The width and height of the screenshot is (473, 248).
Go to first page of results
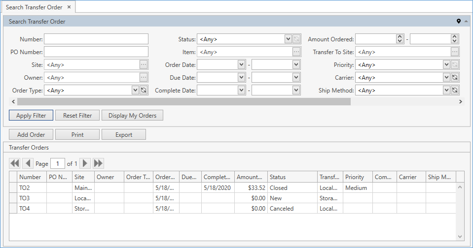coord(14,163)
